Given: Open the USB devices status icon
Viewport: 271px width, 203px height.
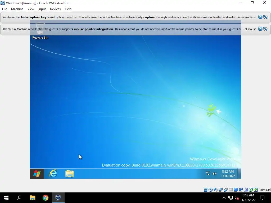Looking at the screenshot, I should pos(225,190).
